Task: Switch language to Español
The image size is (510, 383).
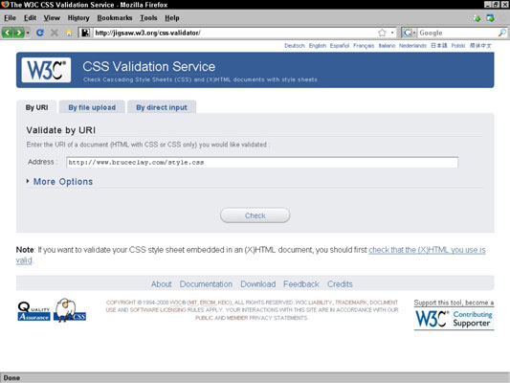Action: tap(340, 46)
